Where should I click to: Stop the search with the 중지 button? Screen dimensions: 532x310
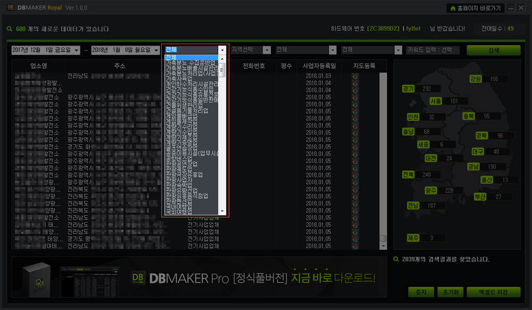point(421,292)
